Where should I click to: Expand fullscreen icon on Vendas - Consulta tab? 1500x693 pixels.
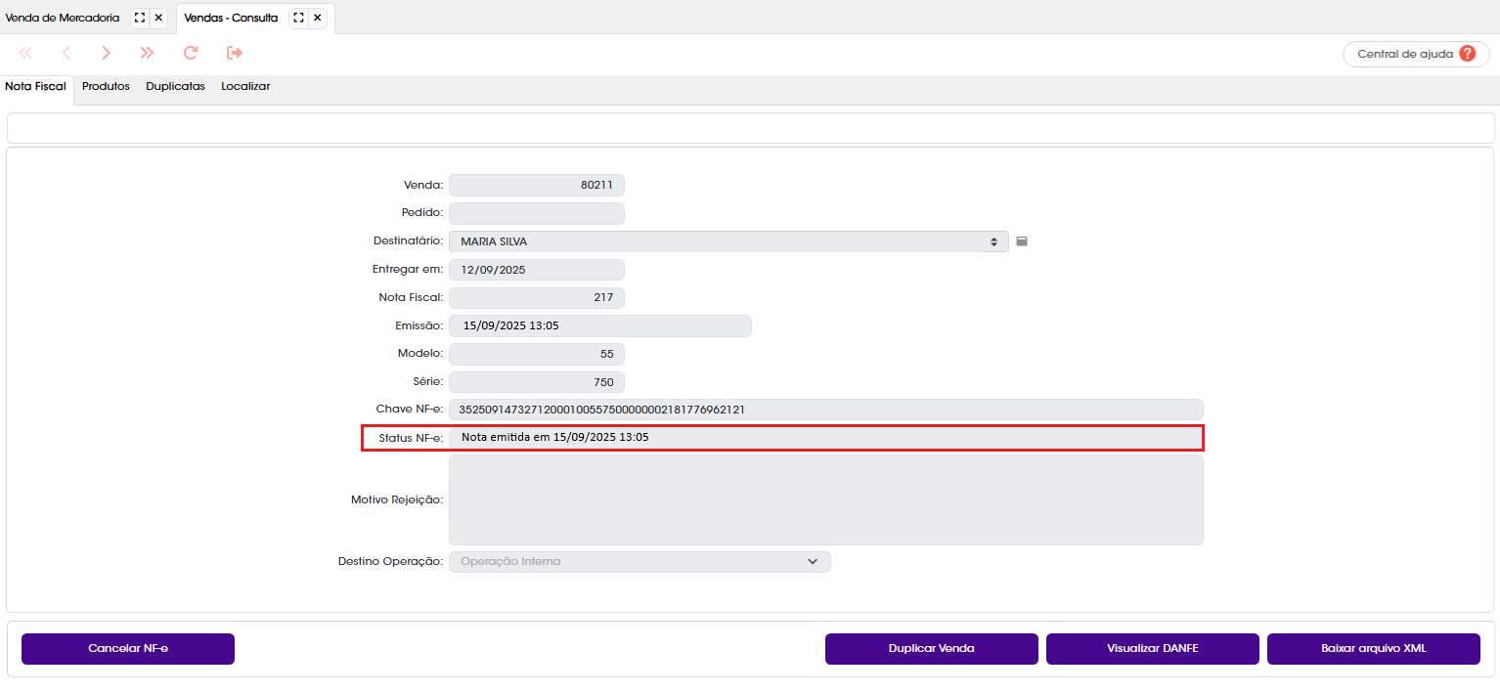(299, 18)
